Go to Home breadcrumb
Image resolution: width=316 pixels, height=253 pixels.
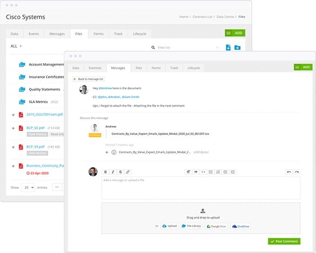click(x=184, y=17)
